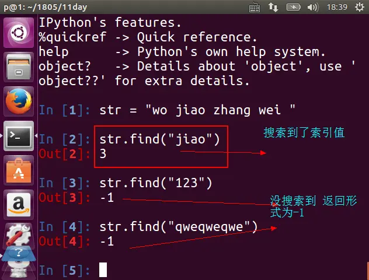Image resolution: width=369 pixels, height=280 pixels.
Task: Click the 'object?' help line
Action: [x=197, y=66]
